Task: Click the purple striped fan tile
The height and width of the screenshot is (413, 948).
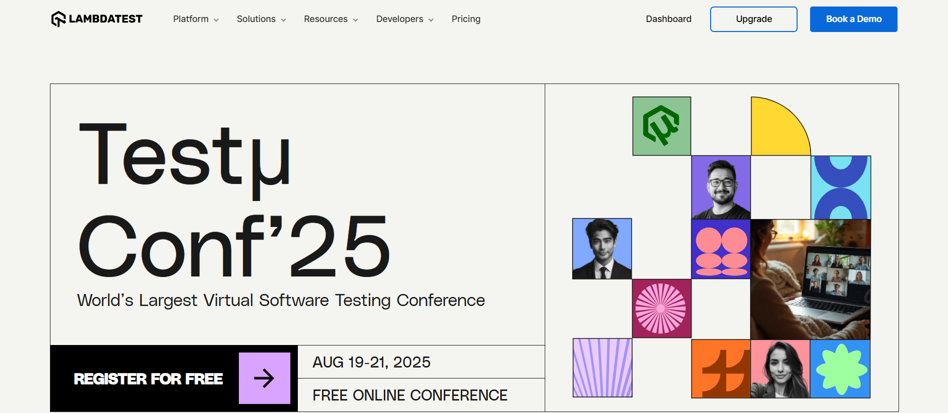Action: tap(602, 367)
